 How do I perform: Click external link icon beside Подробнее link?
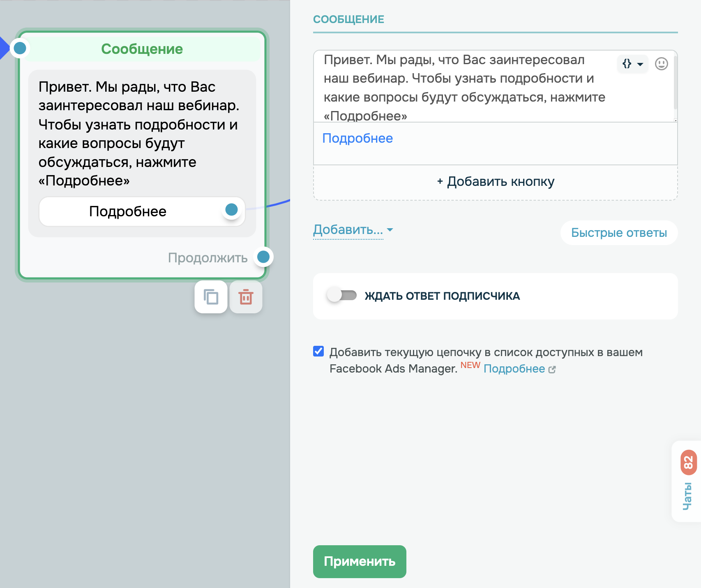pyautogui.click(x=553, y=369)
